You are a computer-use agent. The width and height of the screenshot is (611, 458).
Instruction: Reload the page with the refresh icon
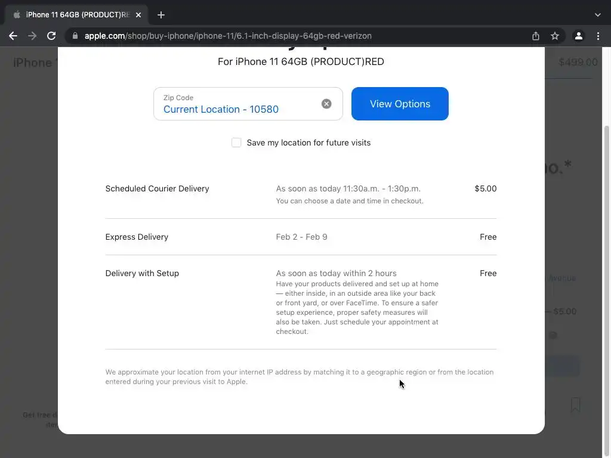[51, 36]
